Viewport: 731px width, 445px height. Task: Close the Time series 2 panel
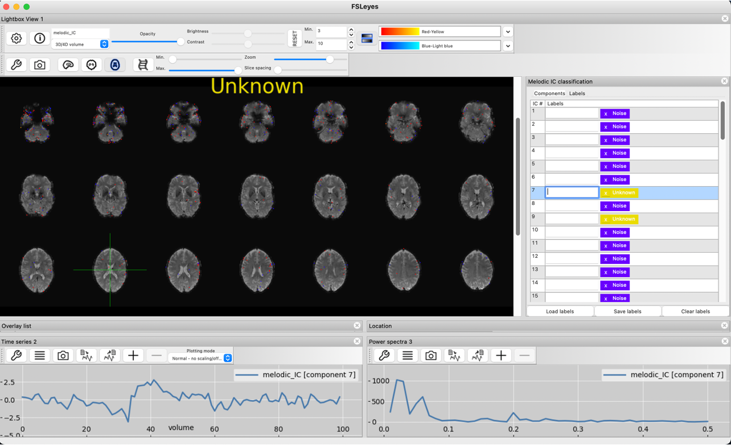(357, 341)
